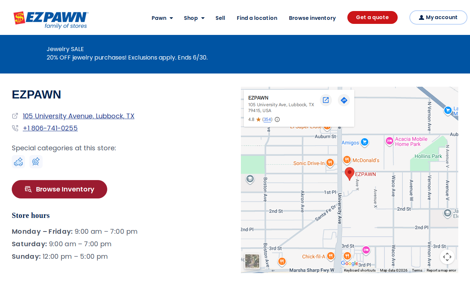Image resolution: width=470 pixels, height=294 pixels.
Task: Expand the Pawn dropdown menu
Action: [162, 18]
